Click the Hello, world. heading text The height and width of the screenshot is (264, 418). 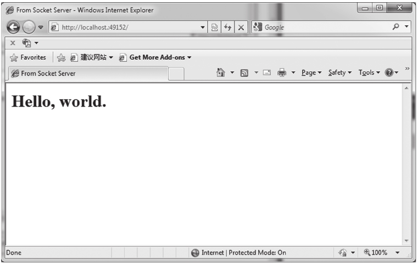point(59,102)
